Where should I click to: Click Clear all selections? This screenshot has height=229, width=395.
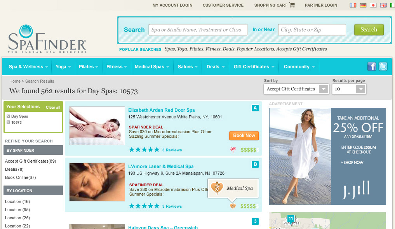coord(53,107)
